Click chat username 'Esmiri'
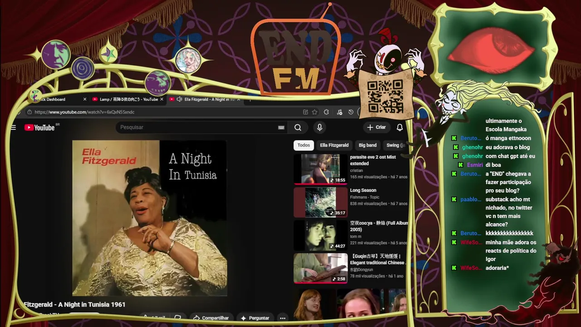Viewport: 581px width, 327px height. tap(475, 165)
